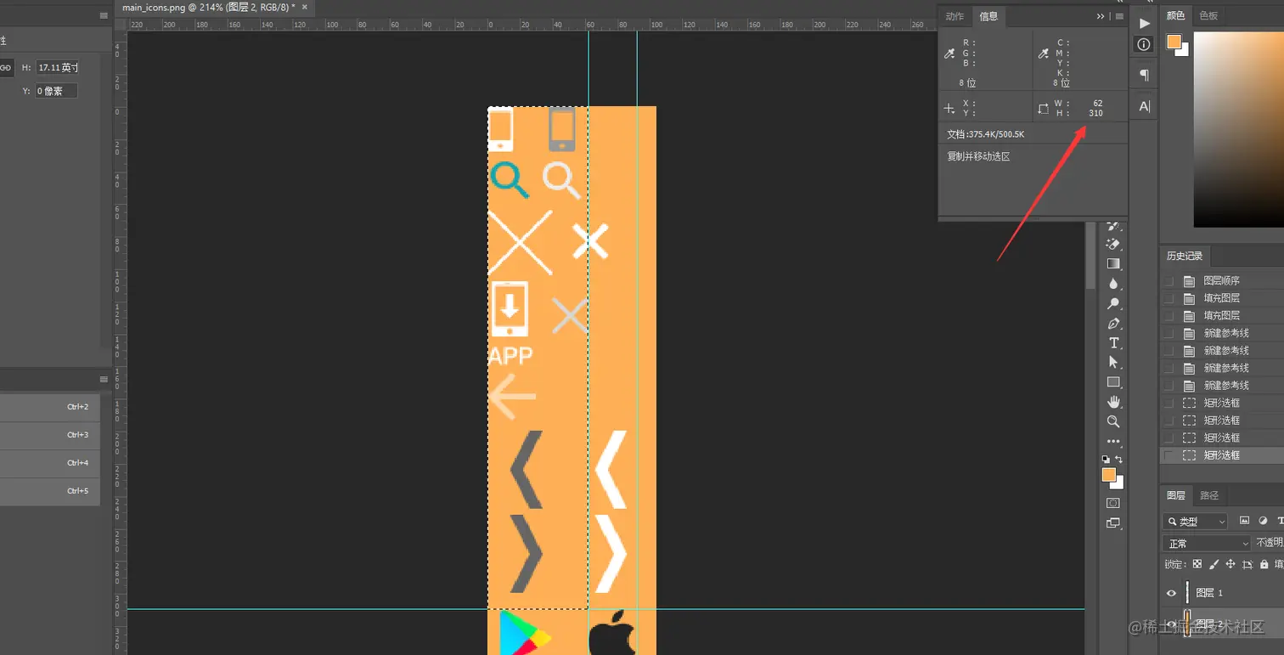Screen dimensions: 1284x655
Task: Toggle lock all padlock icon
Action: pyautogui.click(x=1264, y=564)
